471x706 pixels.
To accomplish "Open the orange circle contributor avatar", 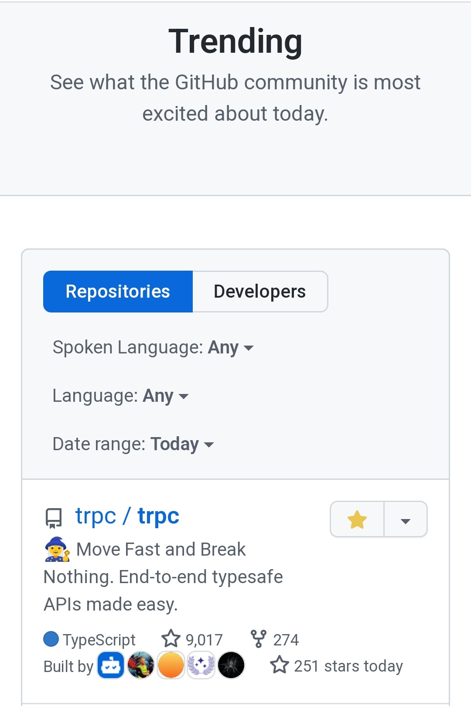I will click(171, 665).
